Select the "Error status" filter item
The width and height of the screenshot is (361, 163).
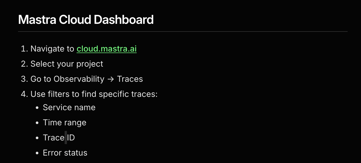click(65, 153)
